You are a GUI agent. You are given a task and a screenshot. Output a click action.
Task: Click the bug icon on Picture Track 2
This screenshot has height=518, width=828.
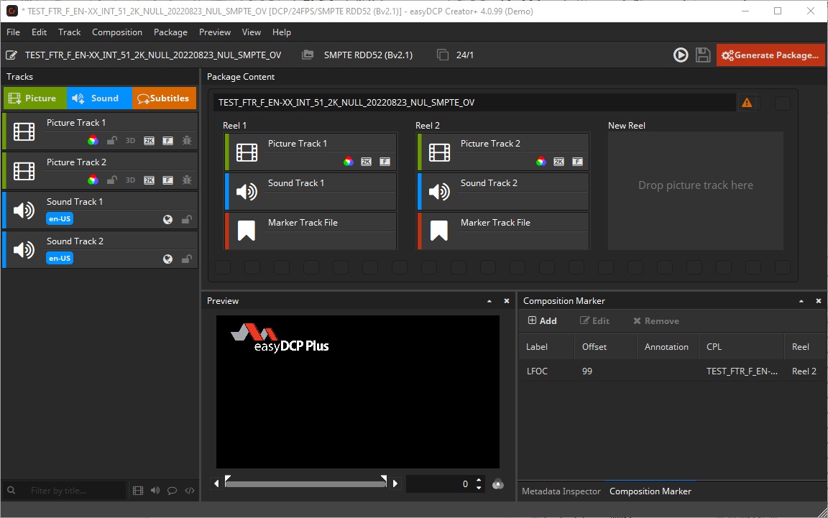[187, 180]
